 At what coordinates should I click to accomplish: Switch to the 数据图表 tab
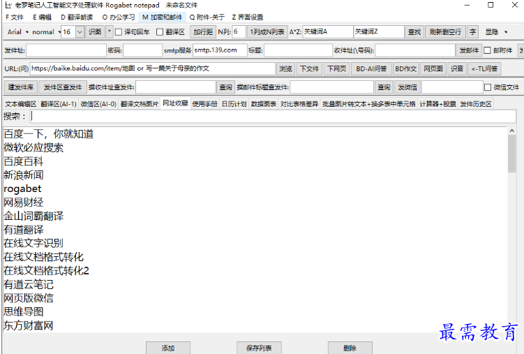(264, 104)
